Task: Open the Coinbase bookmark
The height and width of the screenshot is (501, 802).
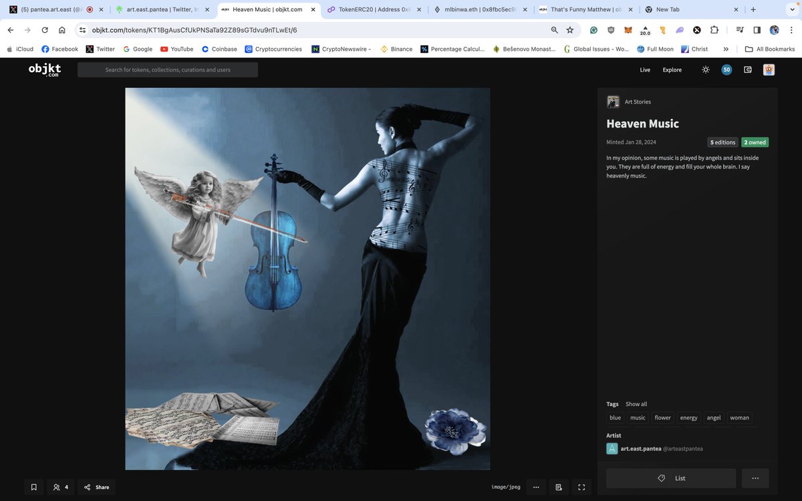Action: point(219,49)
